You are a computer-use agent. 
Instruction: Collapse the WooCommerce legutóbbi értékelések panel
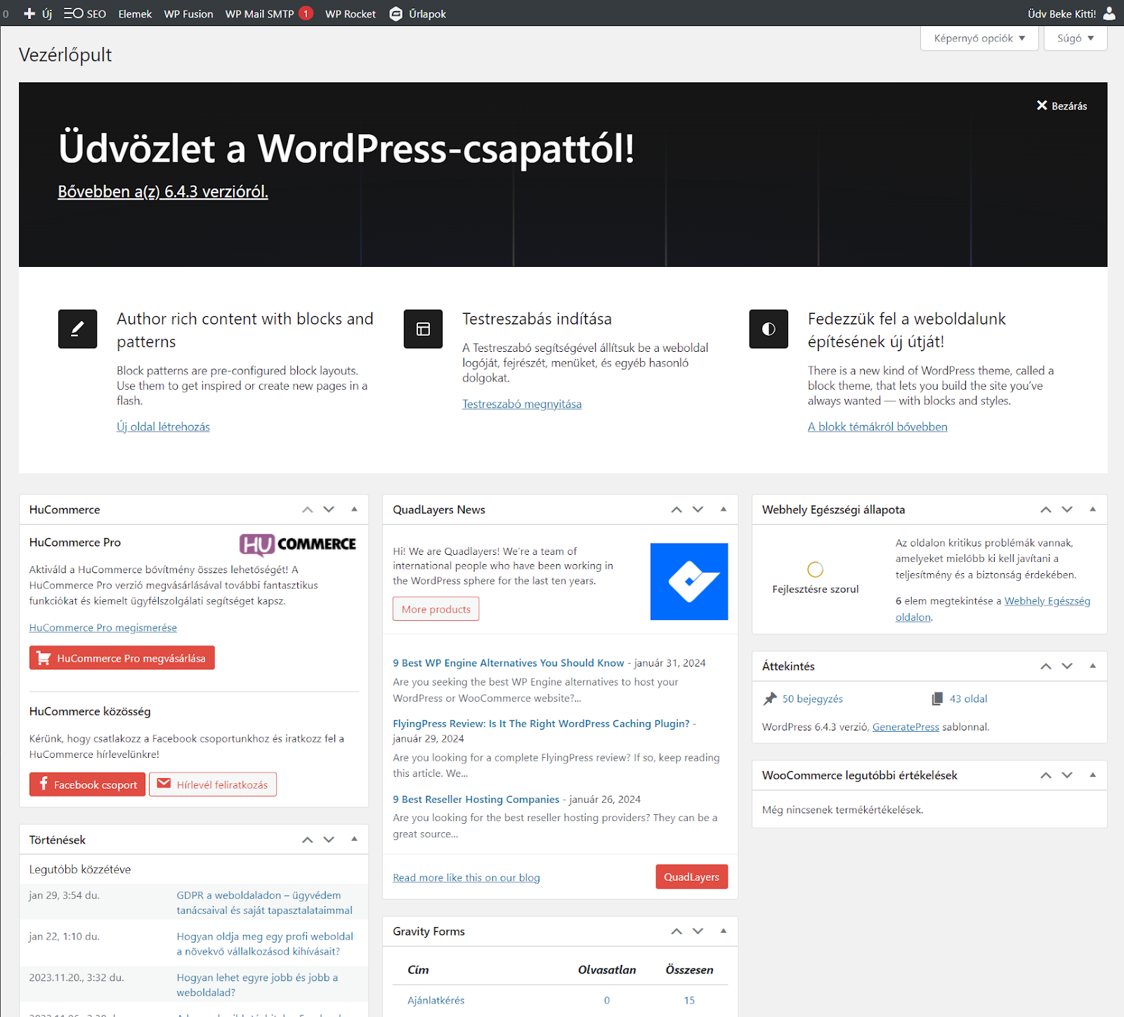(x=1092, y=775)
